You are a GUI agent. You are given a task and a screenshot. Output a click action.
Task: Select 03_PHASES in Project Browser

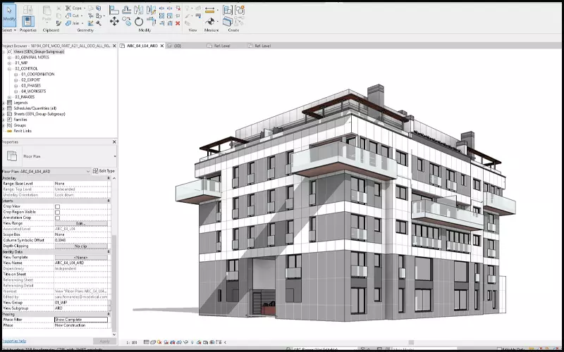pos(31,85)
